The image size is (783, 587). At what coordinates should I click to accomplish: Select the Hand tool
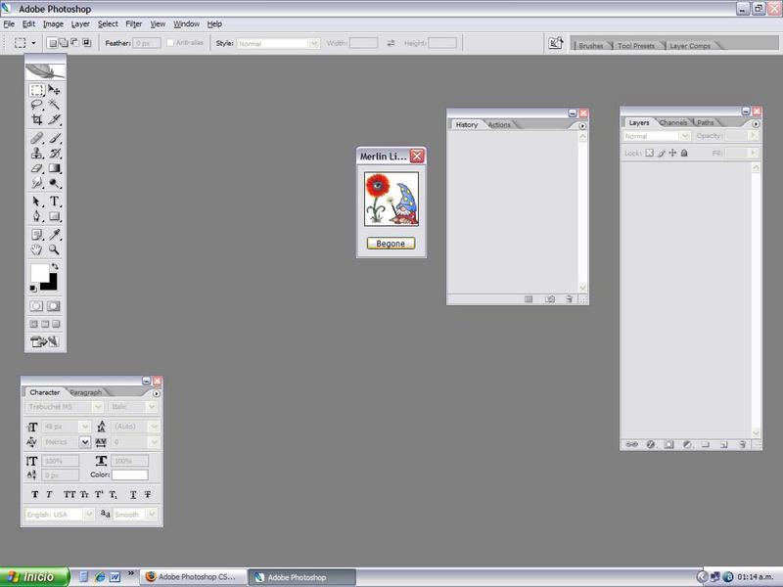tap(36, 249)
